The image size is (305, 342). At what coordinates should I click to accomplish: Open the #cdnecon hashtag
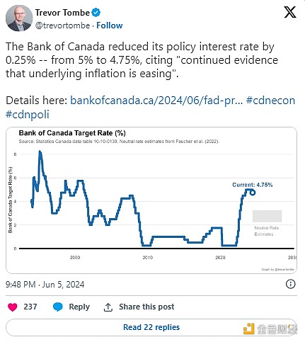coord(270,101)
